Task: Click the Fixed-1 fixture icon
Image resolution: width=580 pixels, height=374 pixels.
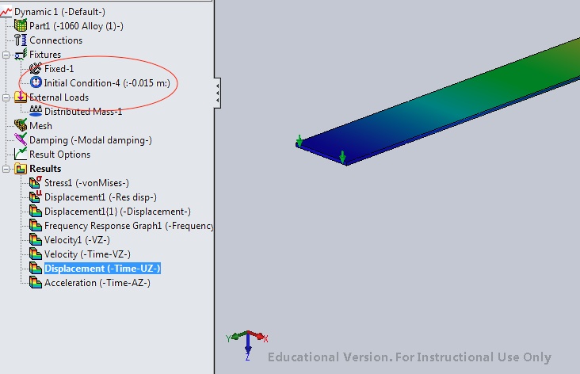Action: [x=36, y=68]
